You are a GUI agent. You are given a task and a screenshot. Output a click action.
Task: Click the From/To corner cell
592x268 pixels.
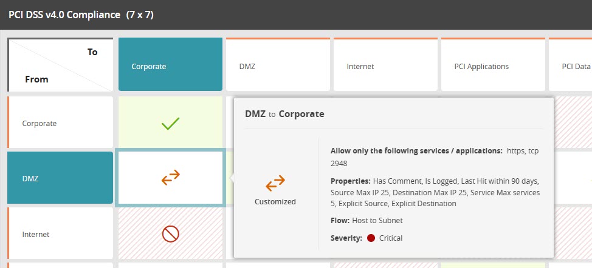(60, 65)
